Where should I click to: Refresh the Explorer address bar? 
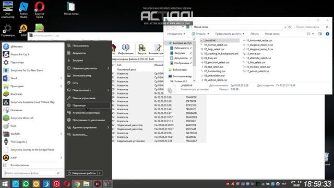coord(290,27)
